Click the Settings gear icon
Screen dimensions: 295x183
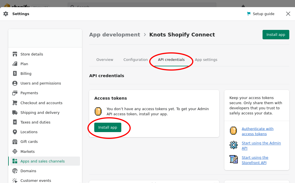coord(6,14)
